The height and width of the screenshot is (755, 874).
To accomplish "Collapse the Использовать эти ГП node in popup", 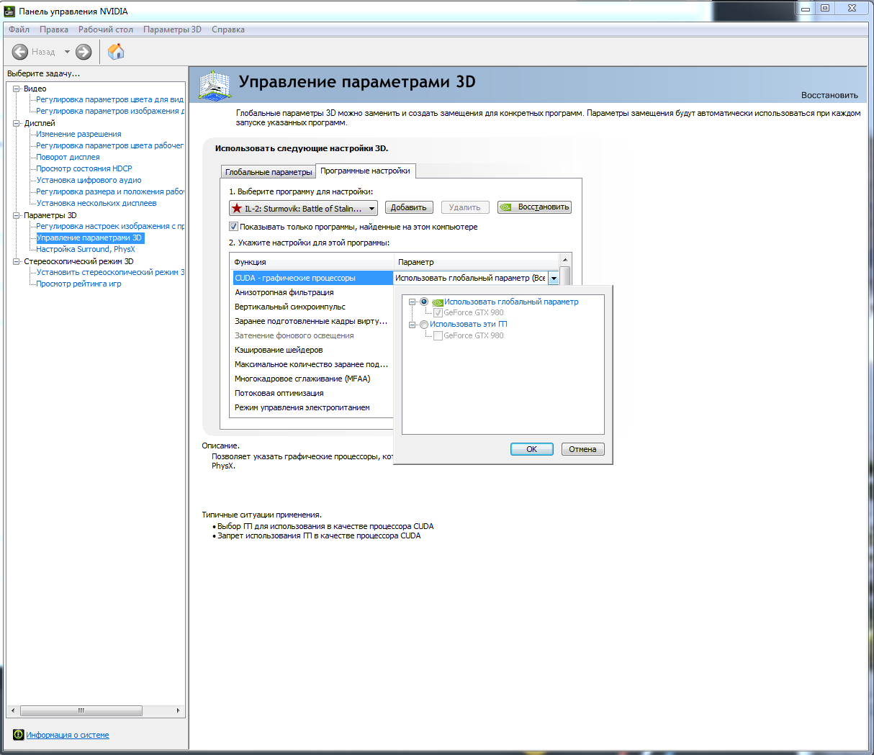I will (x=413, y=325).
